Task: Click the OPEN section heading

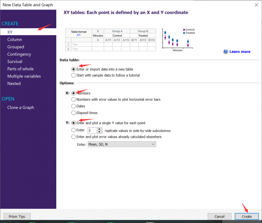Action: [x=8, y=99]
